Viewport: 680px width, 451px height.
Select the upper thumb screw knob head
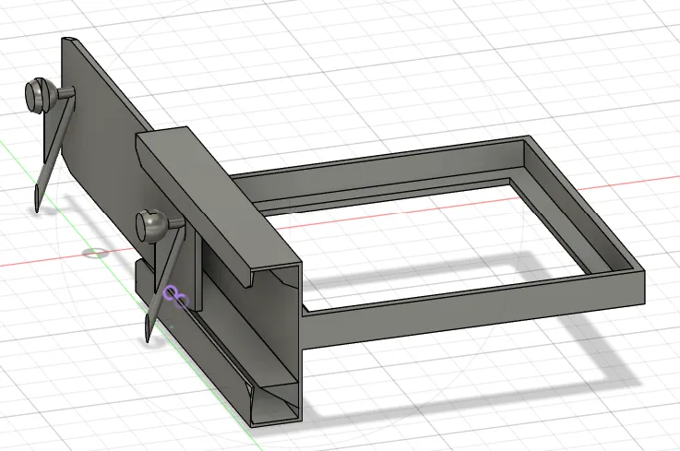(x=42, y=95)
